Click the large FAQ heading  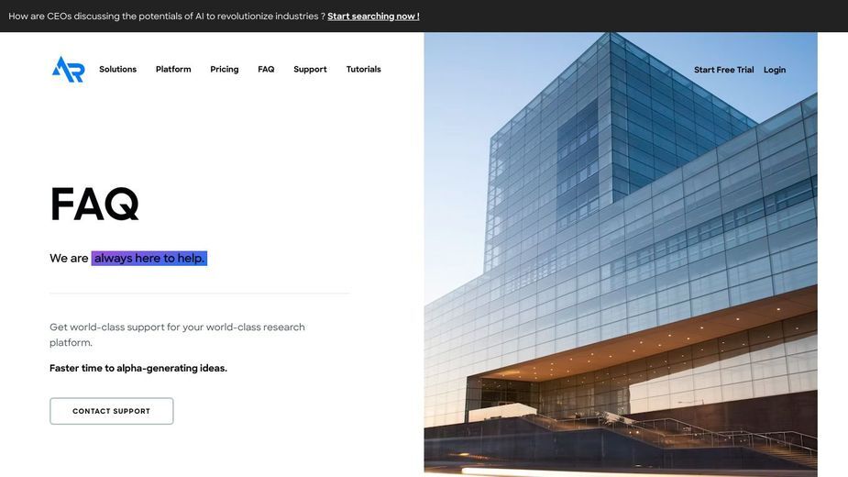pyautogui.click(x=94, y=205)
